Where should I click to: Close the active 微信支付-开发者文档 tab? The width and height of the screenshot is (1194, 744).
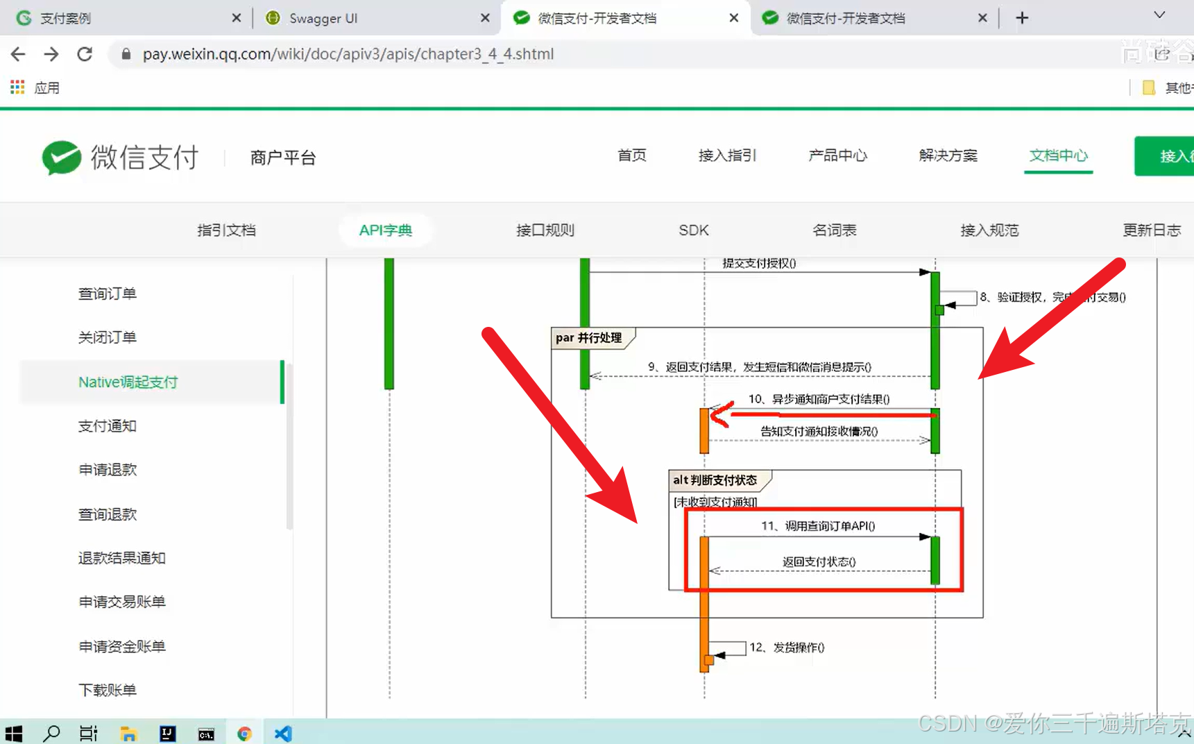pyautogui.click(x=734, y=18)
